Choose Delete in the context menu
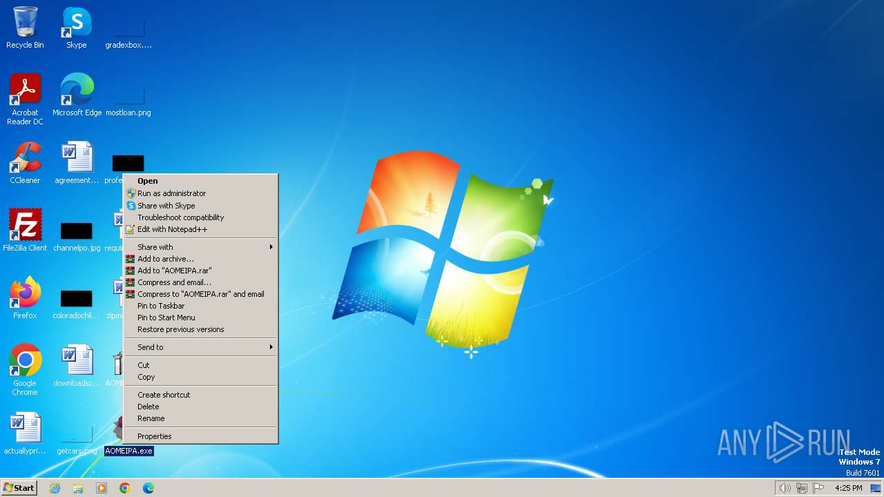The height and width of the screenshot is (497, 884). click(x=200, y=407)
